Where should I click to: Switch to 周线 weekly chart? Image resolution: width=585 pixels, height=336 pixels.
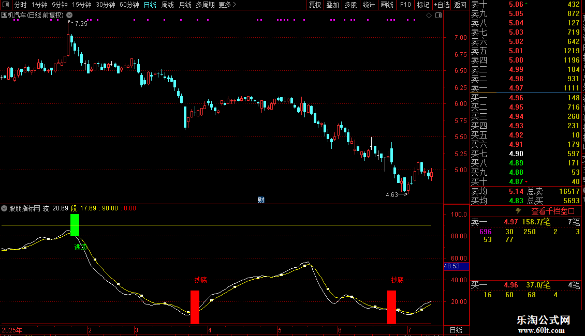[168, 5]
